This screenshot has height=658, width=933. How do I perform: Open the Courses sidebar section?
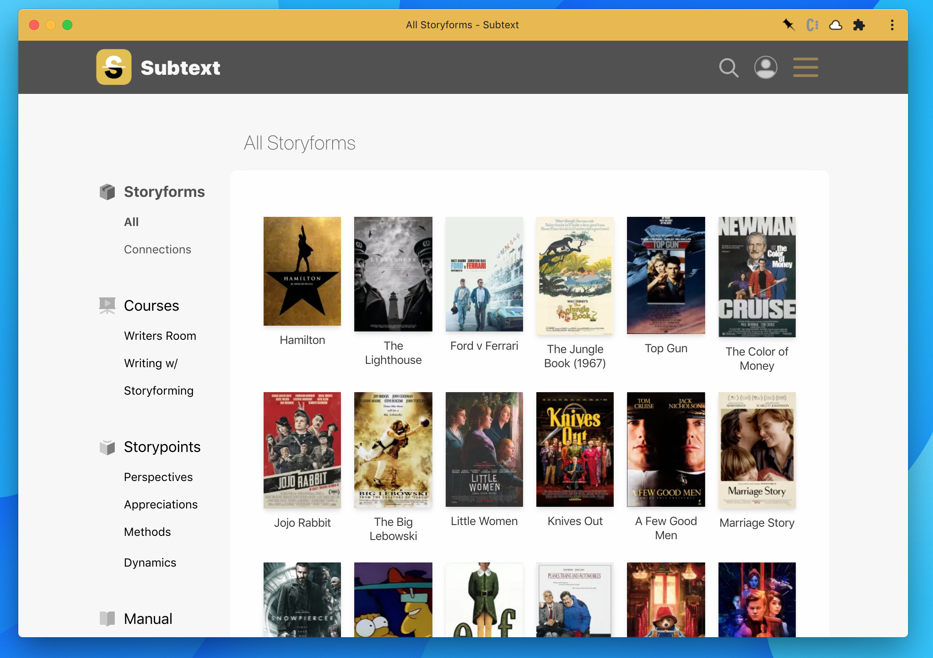click(151, 306)
